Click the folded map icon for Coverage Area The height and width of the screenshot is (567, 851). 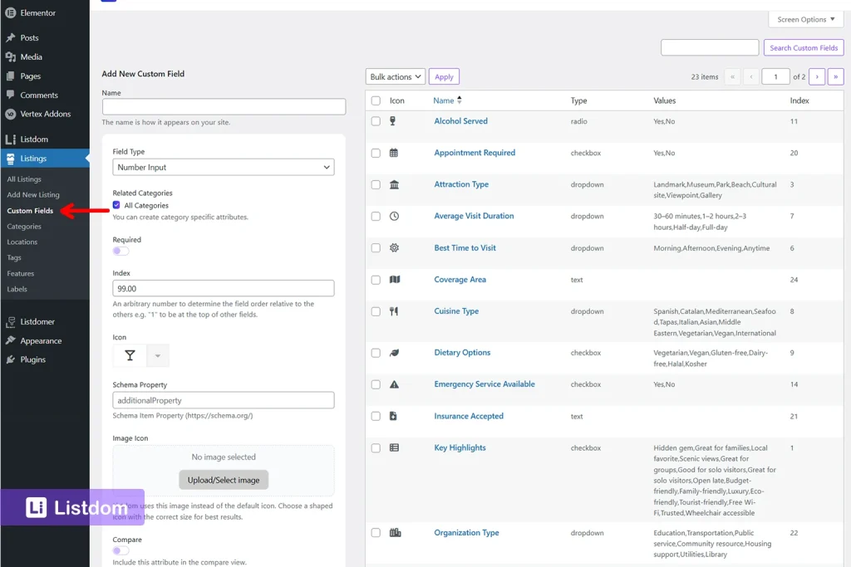tap(394, 280)
